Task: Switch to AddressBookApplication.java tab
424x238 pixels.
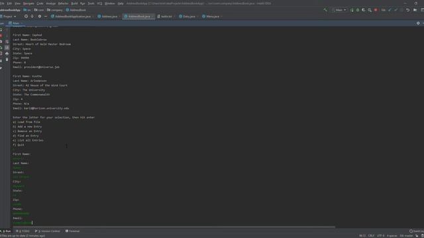Action: pos(71,17)
